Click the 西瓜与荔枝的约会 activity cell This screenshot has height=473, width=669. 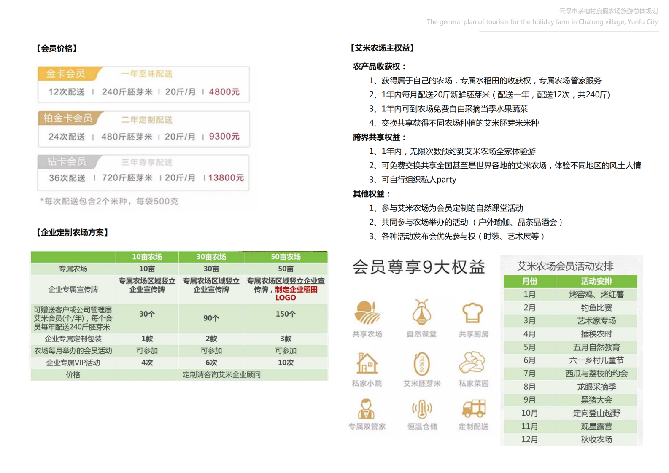pyautogui.click(x=596, y=374)
